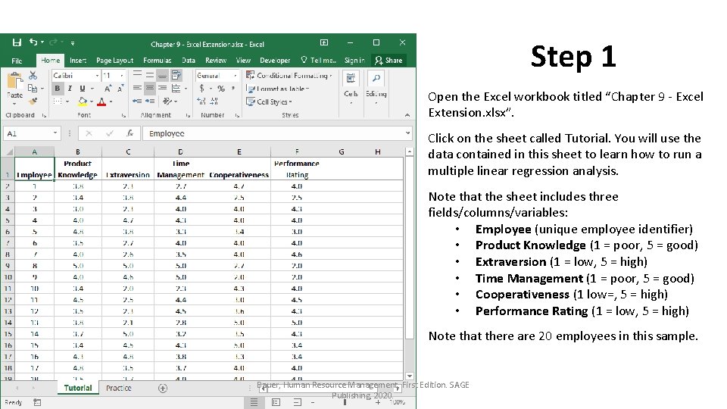Click vertical scrollbar down arrow
The width and height of the screenshot is (727, 409).
(x=410, y=376)
